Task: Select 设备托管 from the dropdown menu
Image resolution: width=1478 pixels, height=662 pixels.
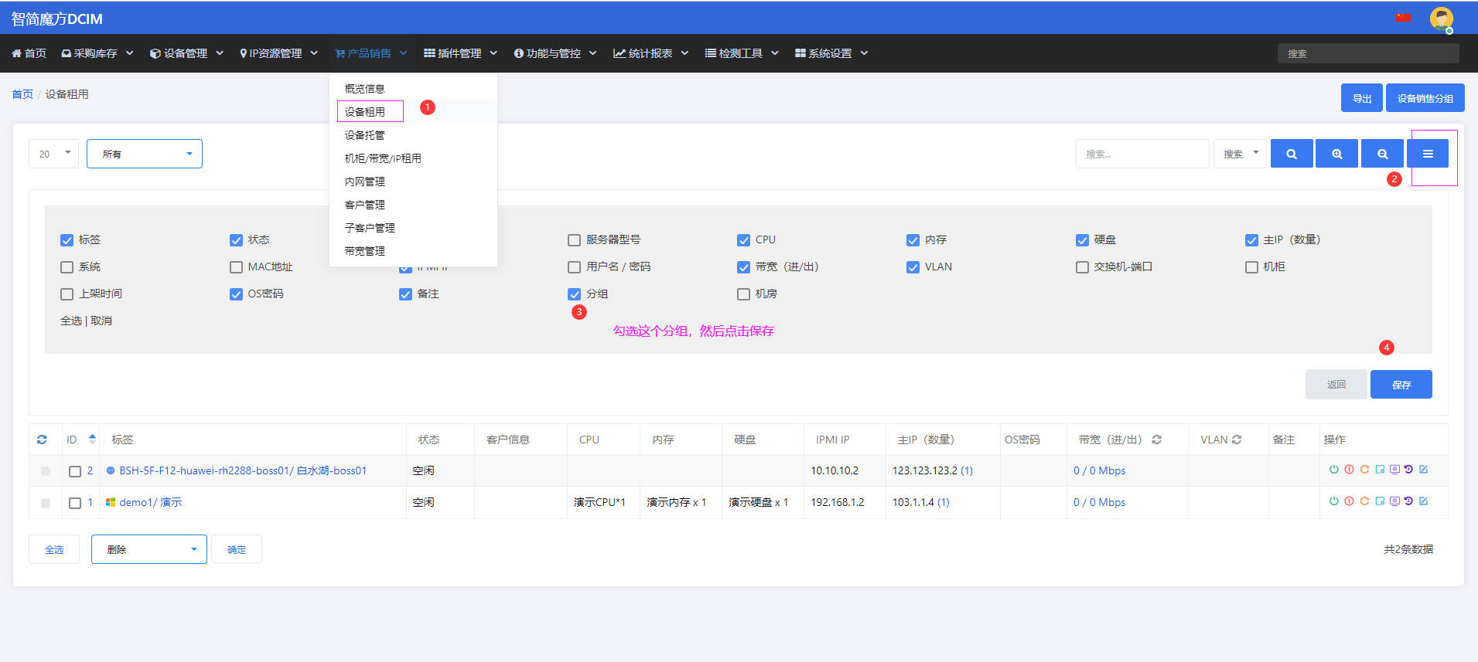Action: point(364,135)
